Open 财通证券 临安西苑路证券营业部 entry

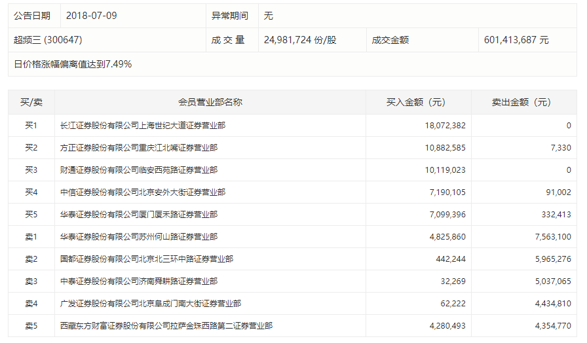click(138, 170)
